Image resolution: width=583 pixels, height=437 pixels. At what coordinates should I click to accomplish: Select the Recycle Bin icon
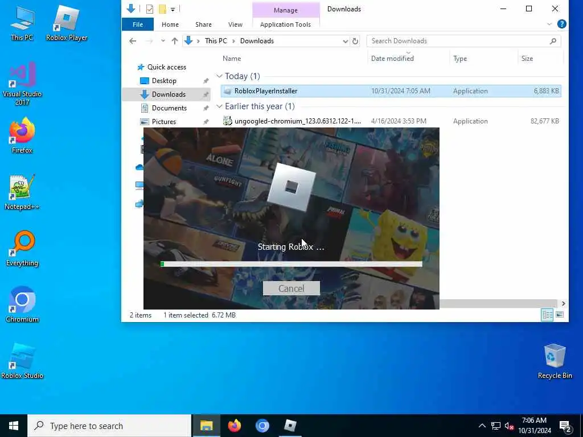(555, 361)
